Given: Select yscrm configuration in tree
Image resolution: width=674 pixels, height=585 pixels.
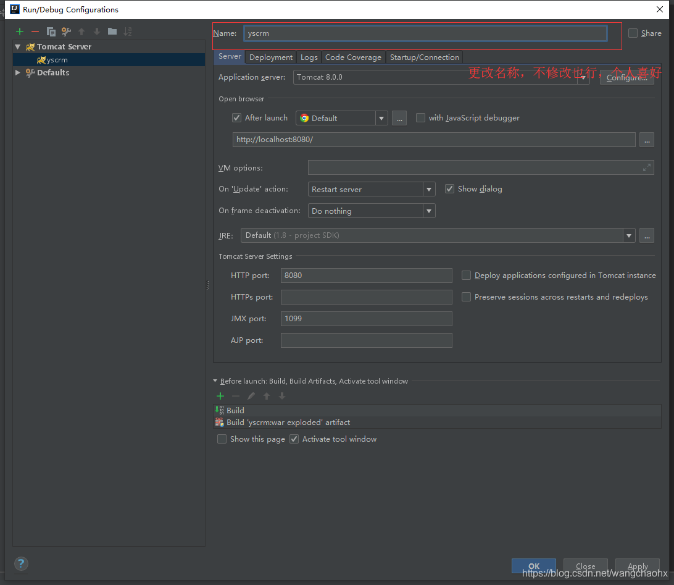Looking at the screenshot, I should [109, 60].
